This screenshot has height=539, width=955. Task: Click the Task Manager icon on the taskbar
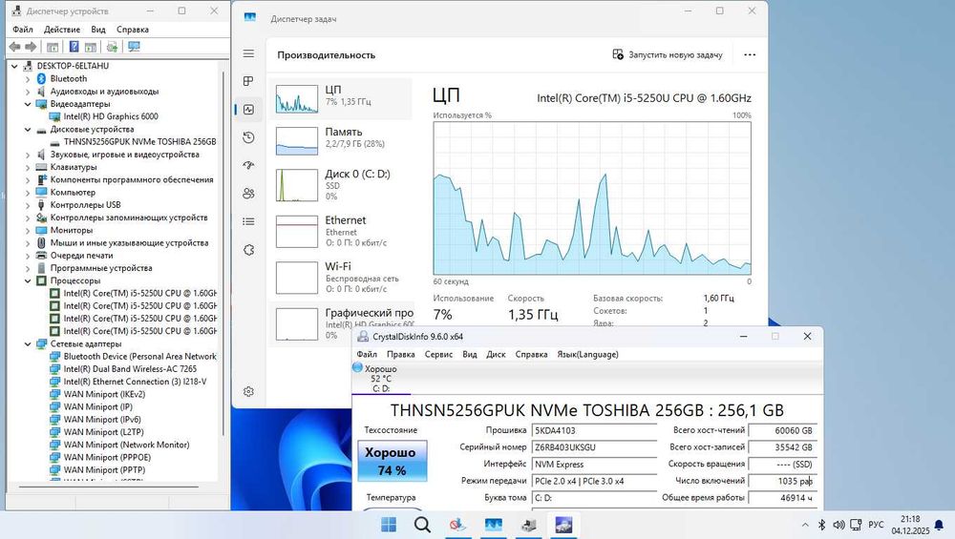coord(494,525)
